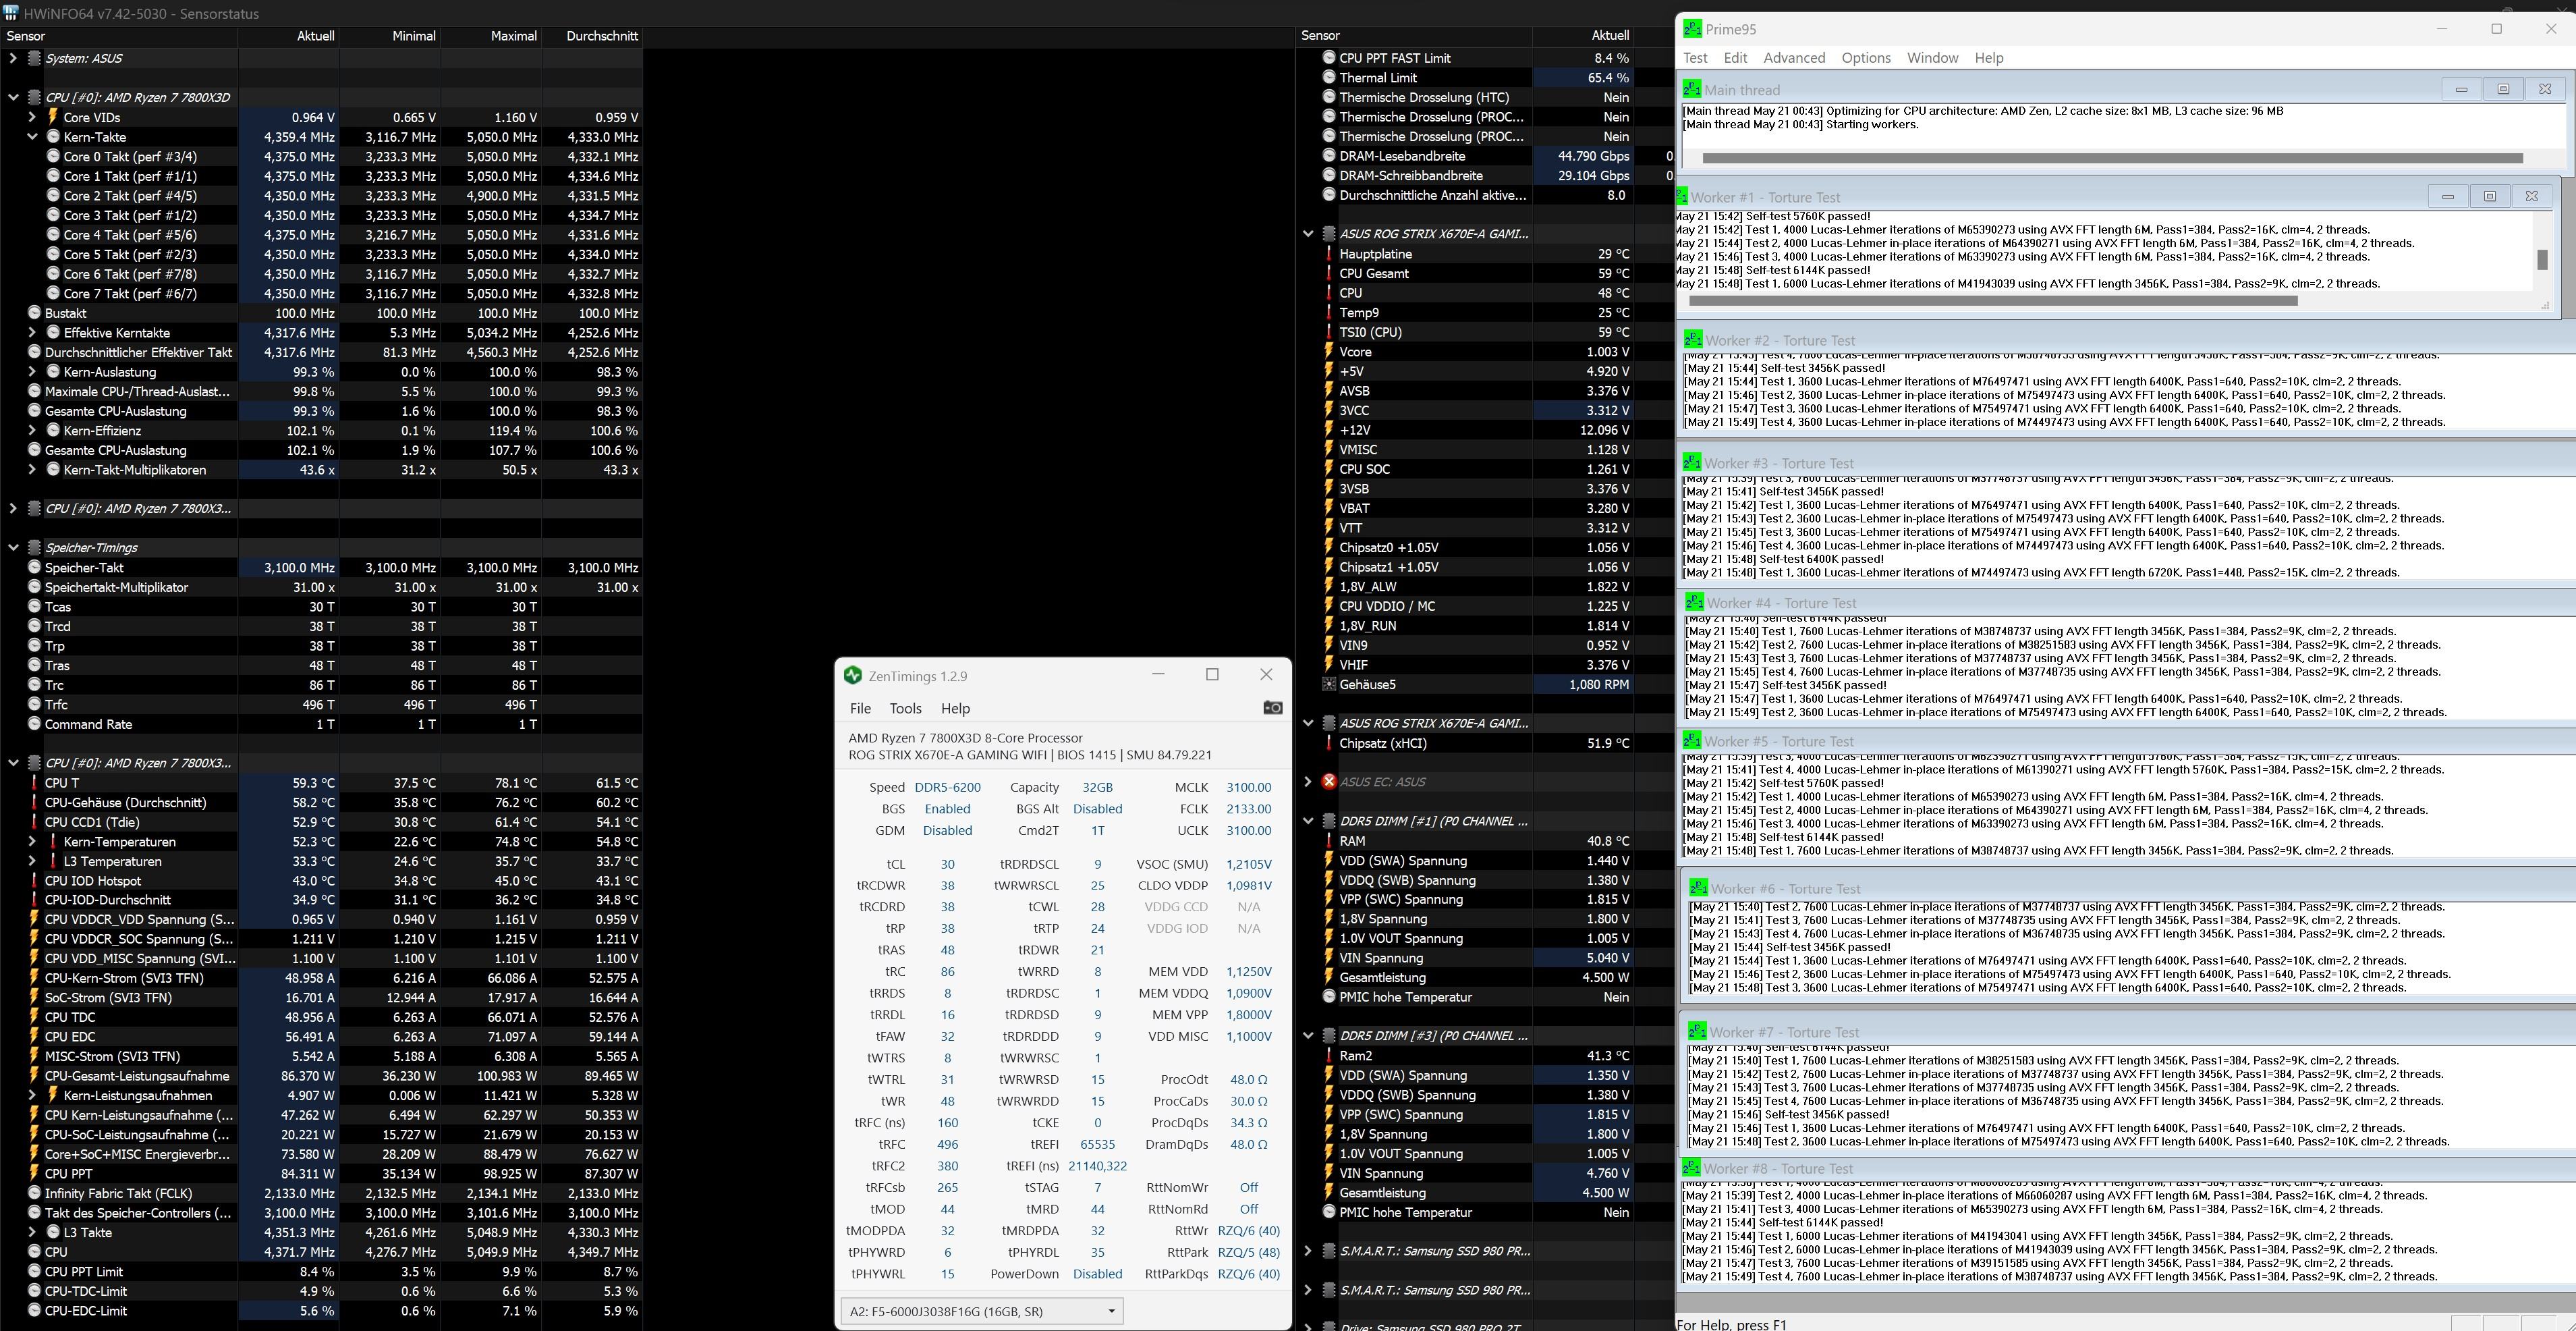Expand the Kern-Temperaturen row
2576x1331 pixels.
(32, 842)
